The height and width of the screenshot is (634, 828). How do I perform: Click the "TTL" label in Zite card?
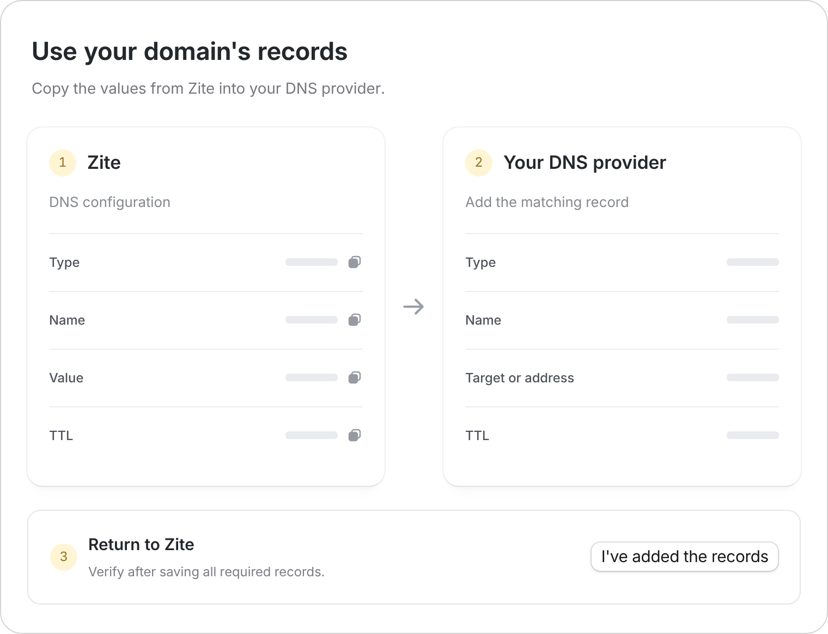[61, 435]
